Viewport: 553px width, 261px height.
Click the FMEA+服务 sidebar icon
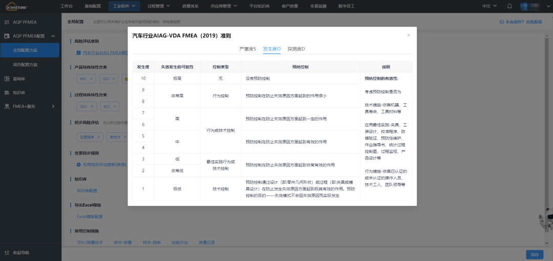click(x=7, y=106)
